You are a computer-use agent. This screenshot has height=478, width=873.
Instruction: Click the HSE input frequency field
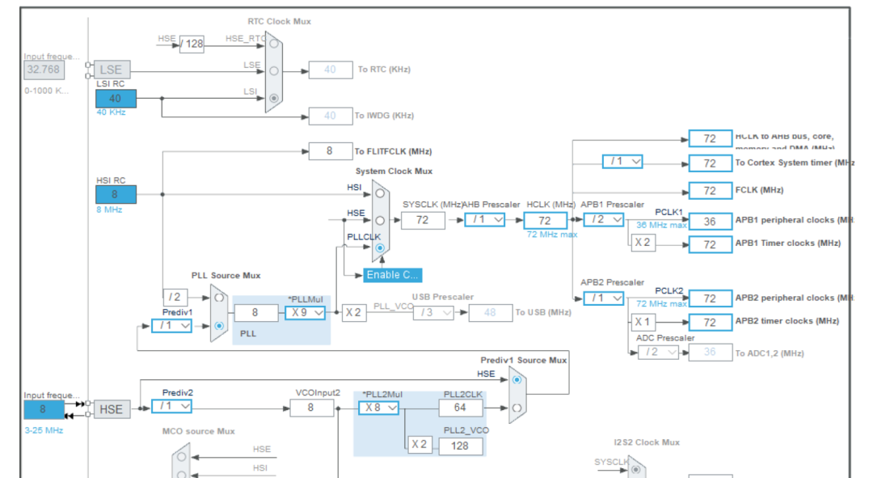pos(44,409)
